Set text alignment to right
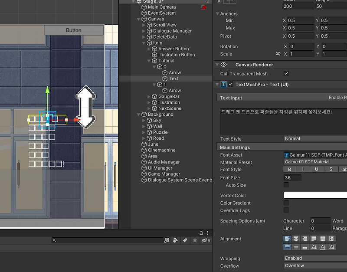The height and width of the screenshot is (272, 347). pos(304,239)
